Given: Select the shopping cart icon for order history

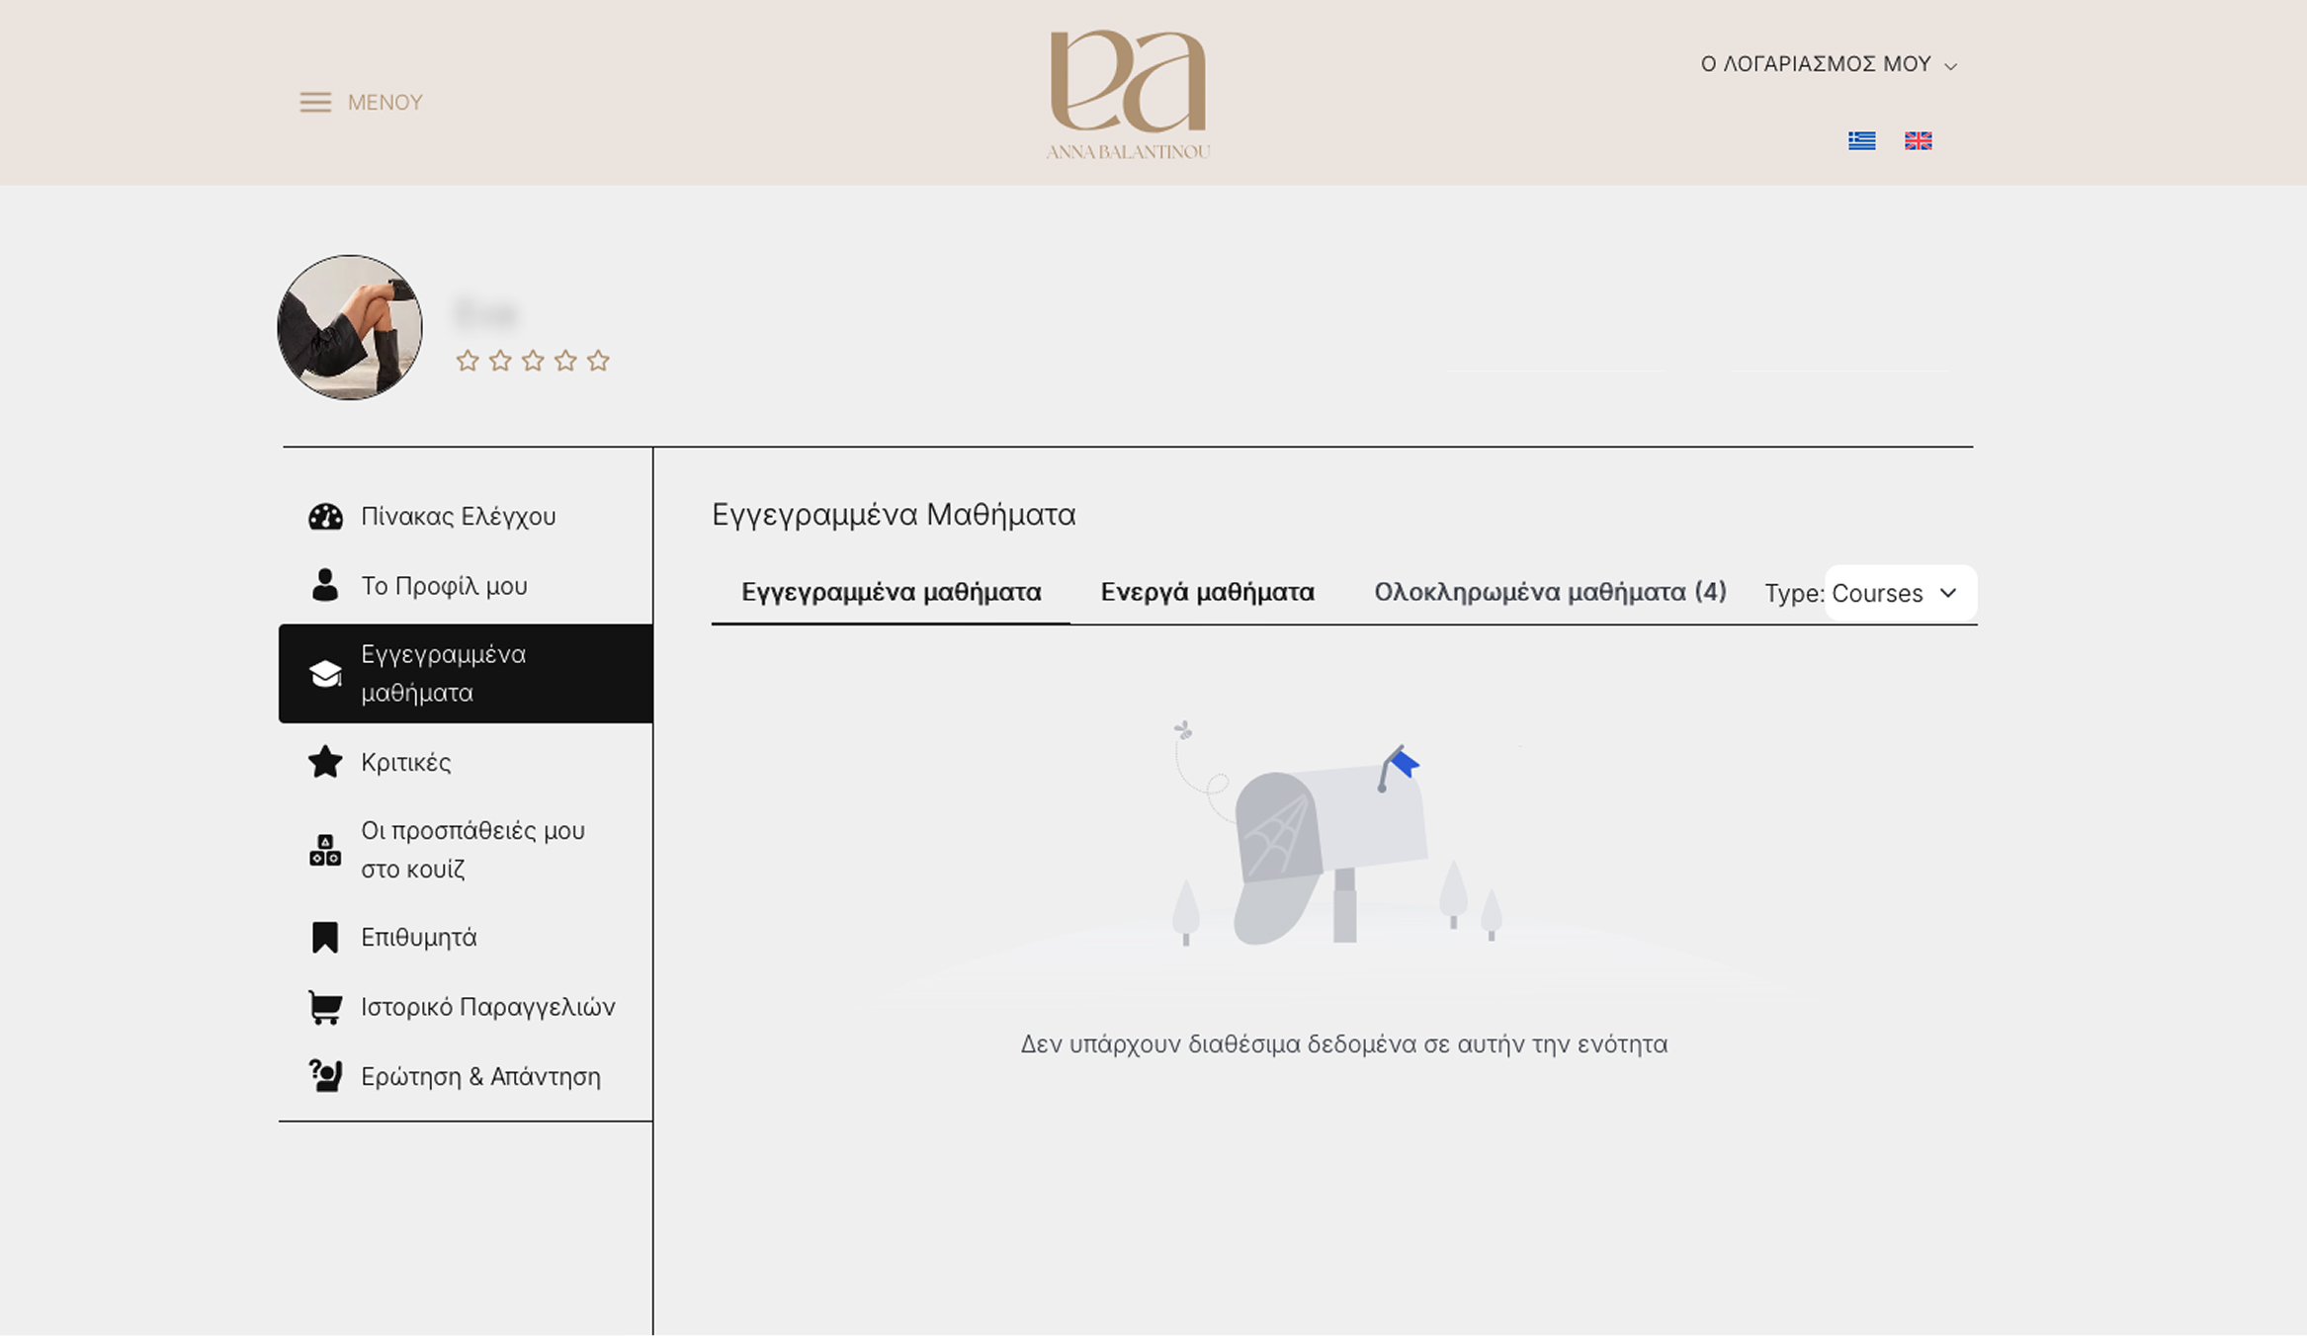Looking at the screenshot, I should point(326,1006).
